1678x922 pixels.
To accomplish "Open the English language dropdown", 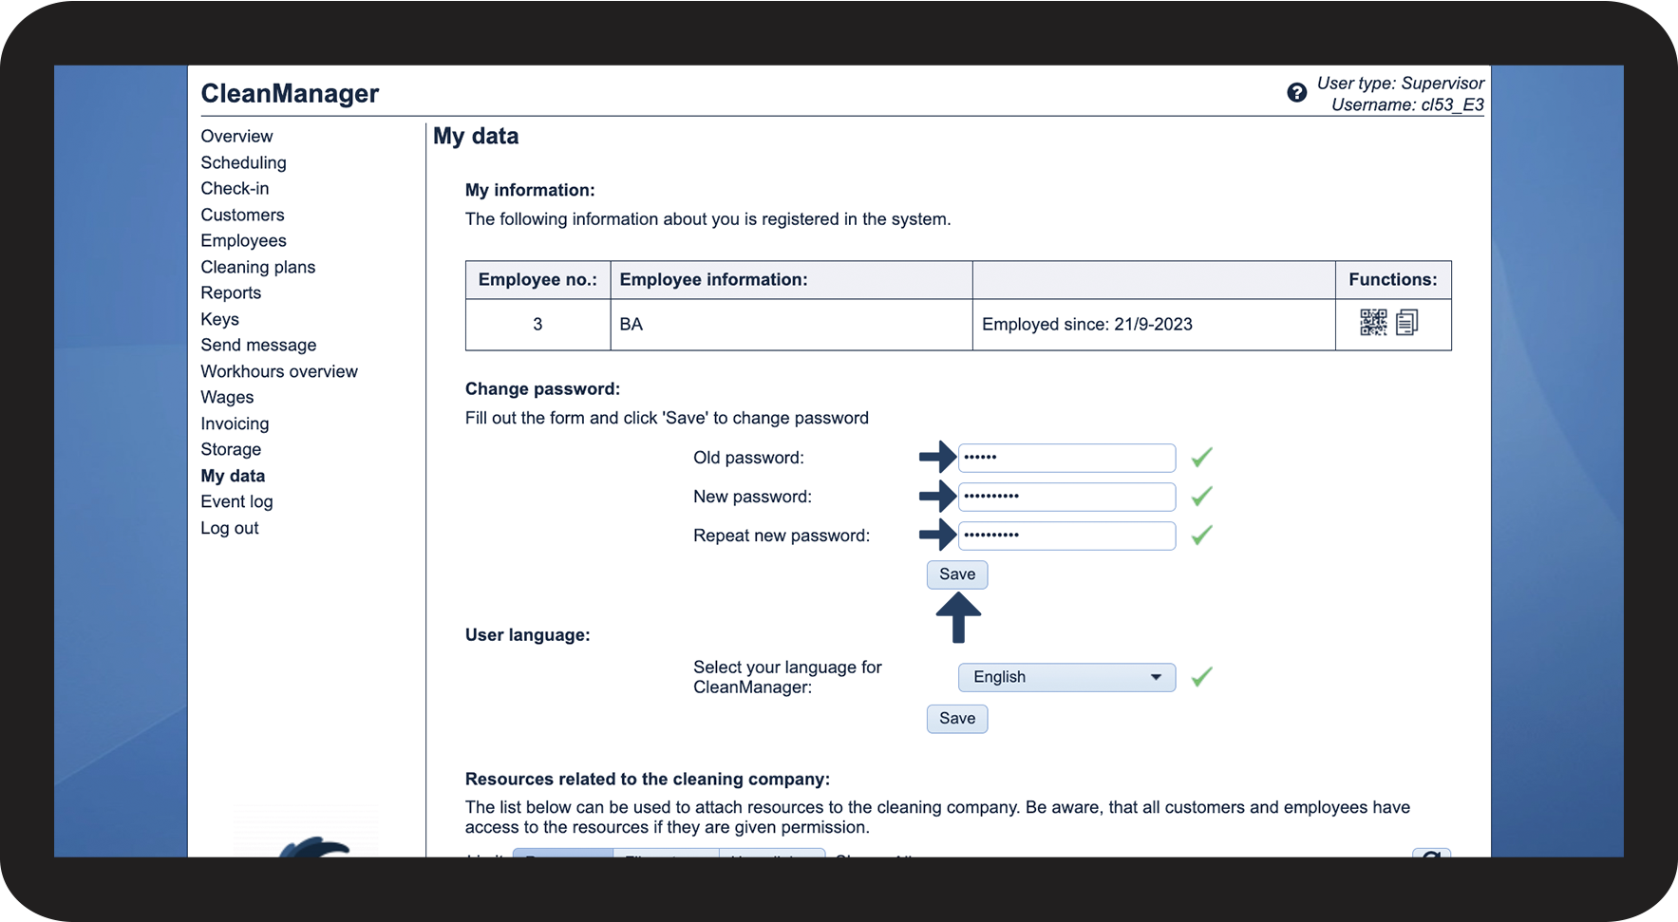I will pos(1066,677).
